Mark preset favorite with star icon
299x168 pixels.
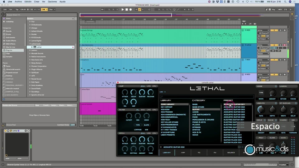pos(161,147)
